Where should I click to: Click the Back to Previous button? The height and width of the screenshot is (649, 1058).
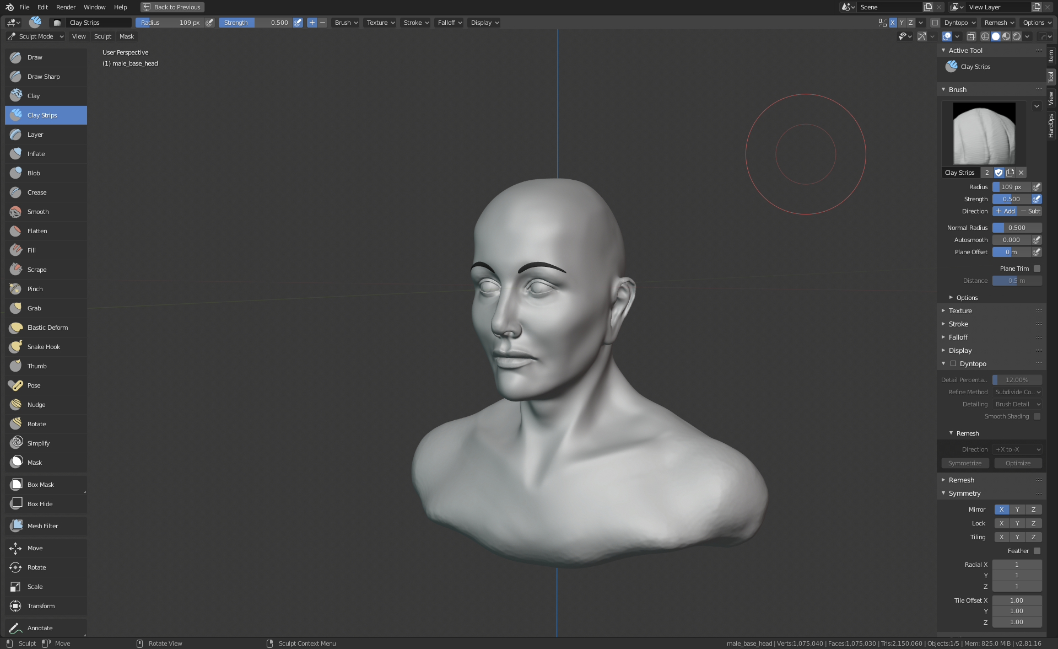(172, 7)
